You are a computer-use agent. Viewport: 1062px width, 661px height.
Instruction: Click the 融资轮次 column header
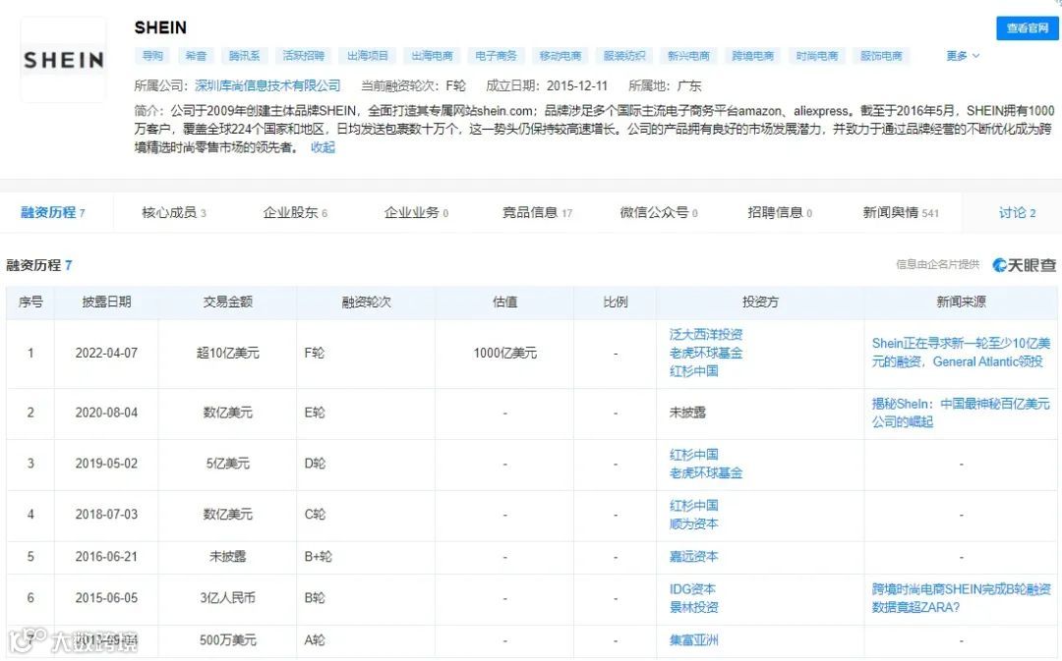367,303
